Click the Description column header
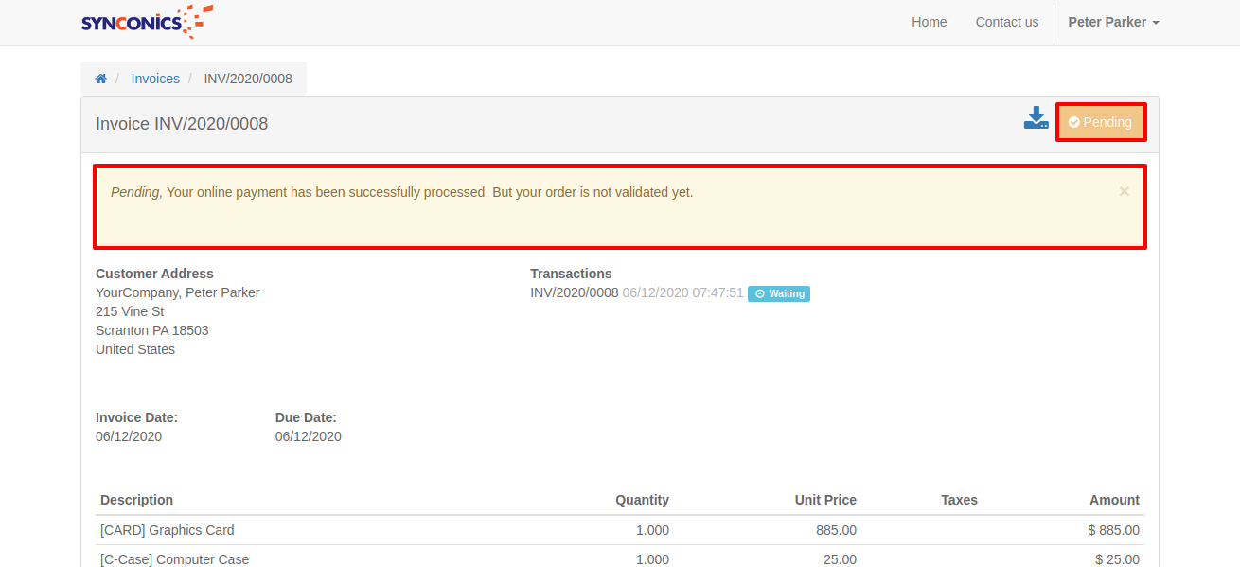Image resolution: width=1240 pixels, height=567 pixels. 137,500
